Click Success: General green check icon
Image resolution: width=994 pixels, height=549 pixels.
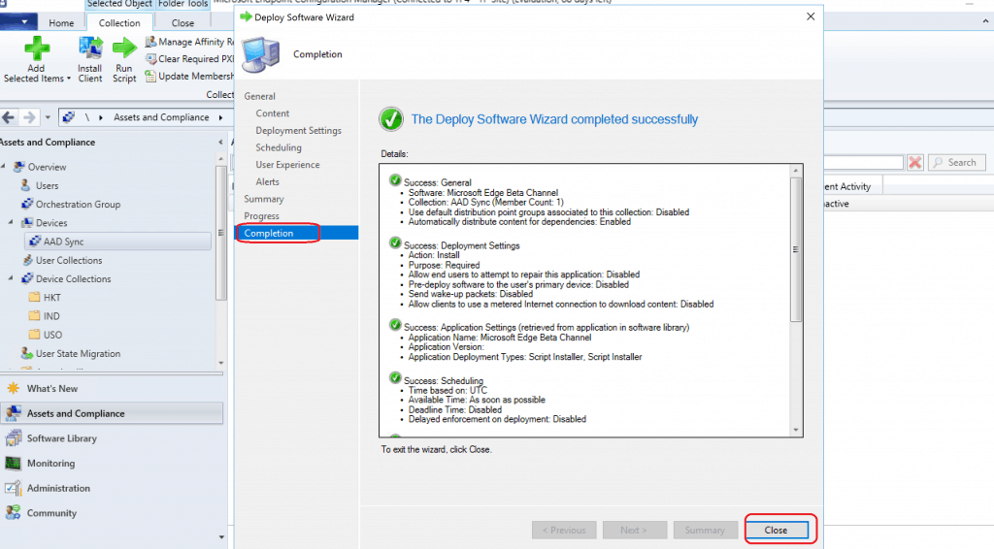coord(395,180)
